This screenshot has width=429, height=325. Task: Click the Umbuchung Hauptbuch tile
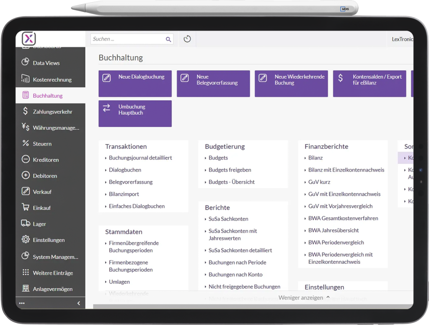135,113
